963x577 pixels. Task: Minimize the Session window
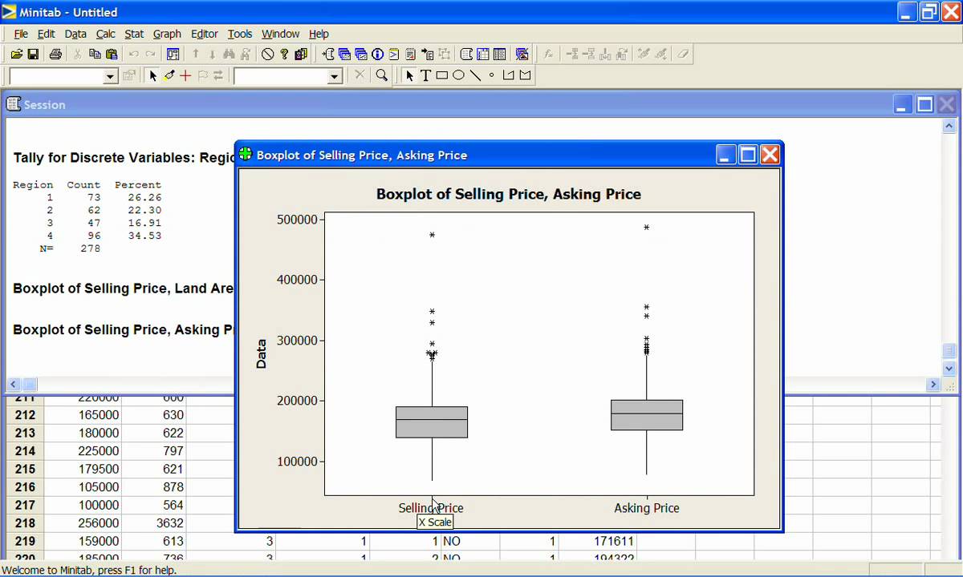[x=903, y=105]
